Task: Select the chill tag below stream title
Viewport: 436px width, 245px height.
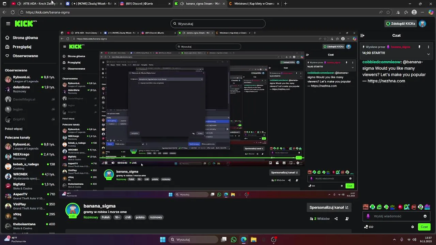Action: point(128,217)
